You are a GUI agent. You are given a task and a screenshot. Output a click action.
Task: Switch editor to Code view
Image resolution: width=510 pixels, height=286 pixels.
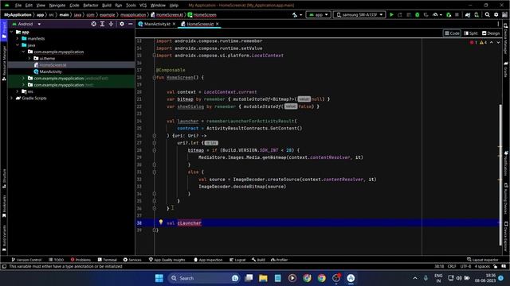(452, 33)
